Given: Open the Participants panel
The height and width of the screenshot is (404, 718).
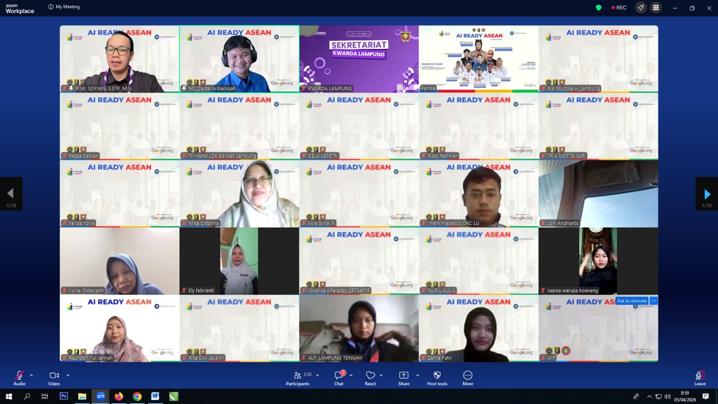Looking at the screenshot, I should click(298, 378).
